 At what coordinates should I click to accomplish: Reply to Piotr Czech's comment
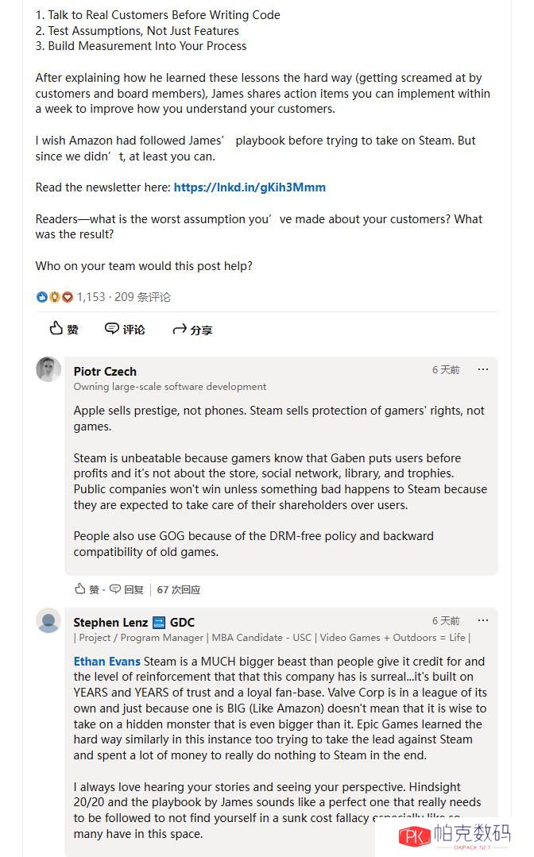126,589
